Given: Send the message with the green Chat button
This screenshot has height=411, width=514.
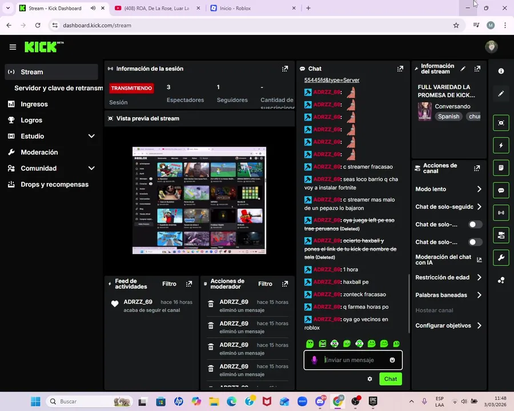Looking at the screenshot, I should [391, 379].
